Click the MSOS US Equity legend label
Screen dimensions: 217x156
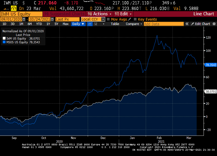click(17, 42)
